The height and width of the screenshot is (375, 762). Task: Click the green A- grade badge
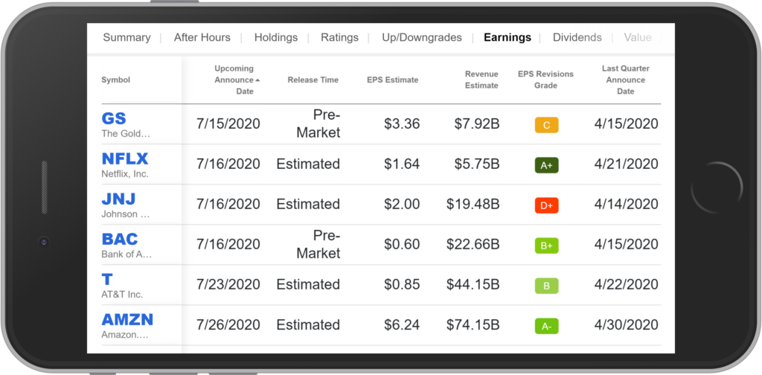(547, 326)
